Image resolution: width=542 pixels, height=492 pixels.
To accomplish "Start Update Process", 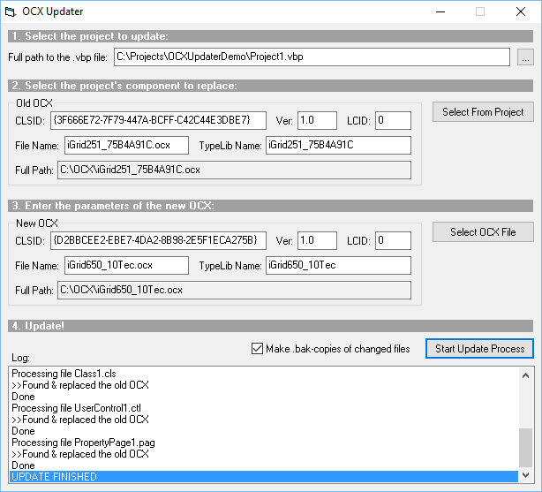I will point(479,349).
